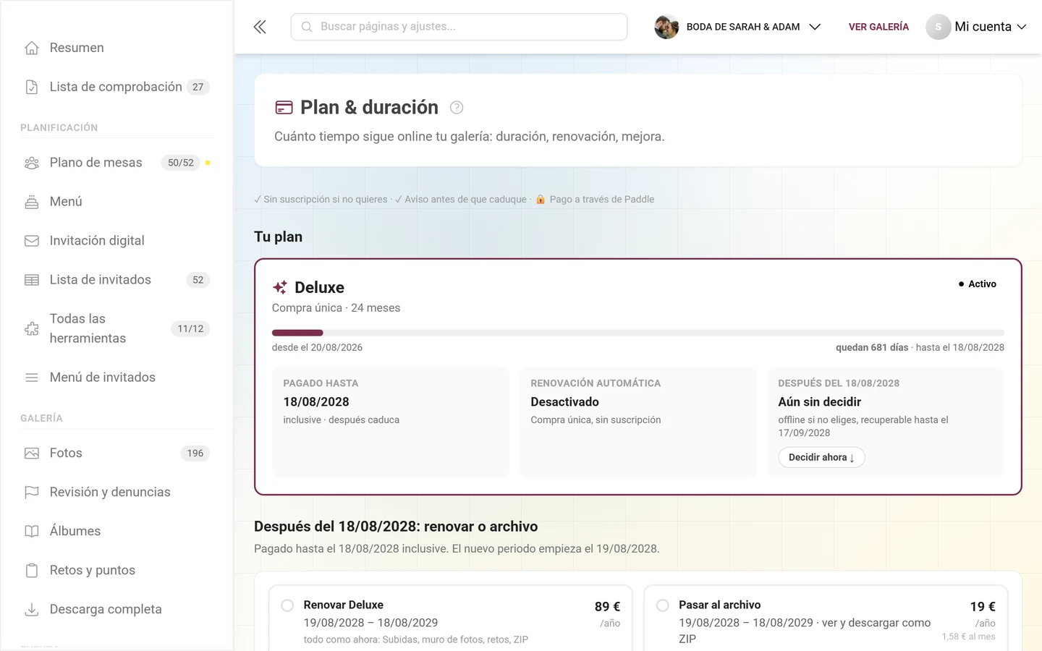The height and width of the screenshot is (651, 1042).
Task: Expand the Boda de Sarah & Adam dropdown
Action: [815, 27]
